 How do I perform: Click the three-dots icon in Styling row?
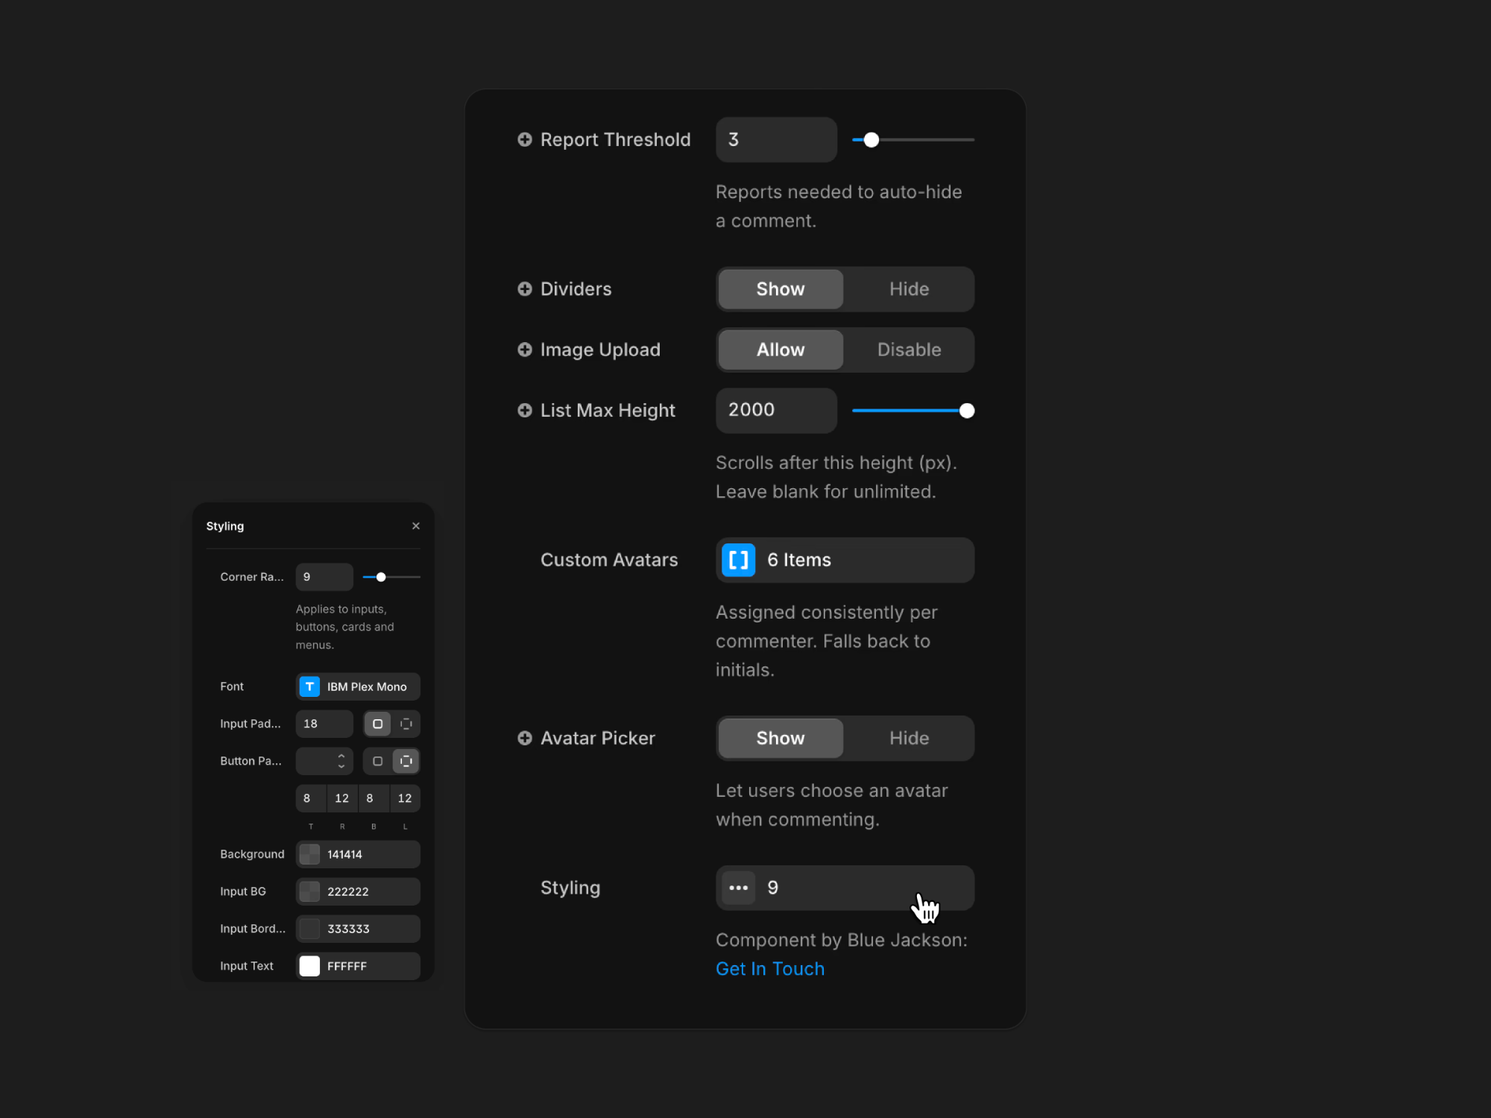click(738, 888)
